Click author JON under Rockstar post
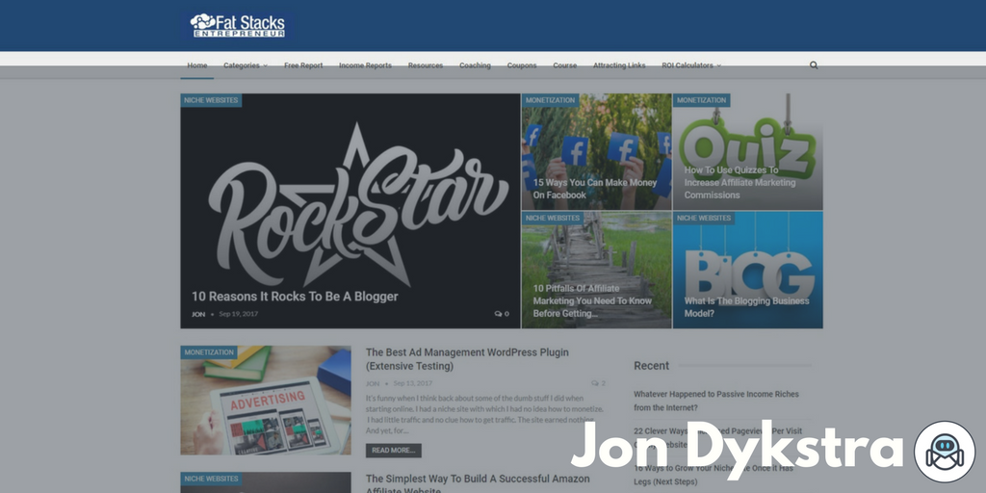 tap(198, 314)
